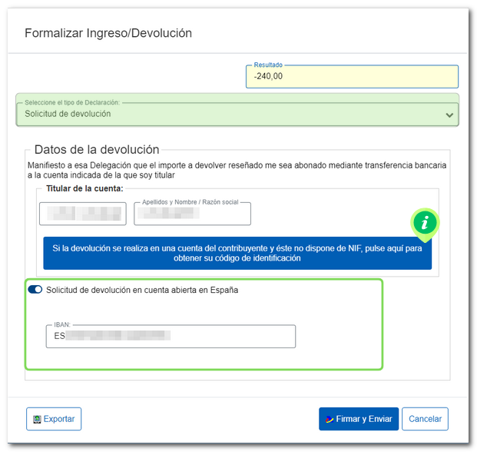477x452 pixels.
Task: Click the 'Formalizar Ingreso/Devolución' dialog title
Action: [x=108, y=33]
